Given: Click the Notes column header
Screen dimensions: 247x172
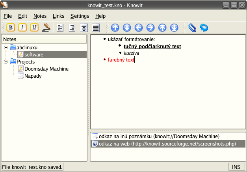Looking at the screenshot, I should coord(44,39).
